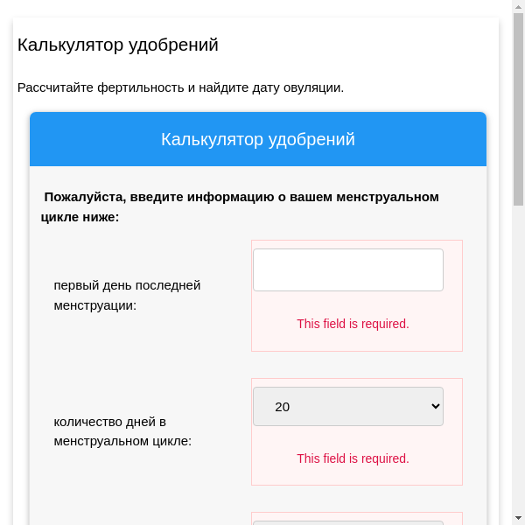
Task: Click the first day of last period input
Action: click(347, 269)
